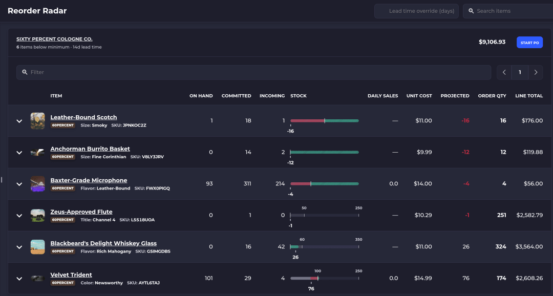Expand the Zeus-Approved Flute row
The image size is (553, 296).
(19, 216)
